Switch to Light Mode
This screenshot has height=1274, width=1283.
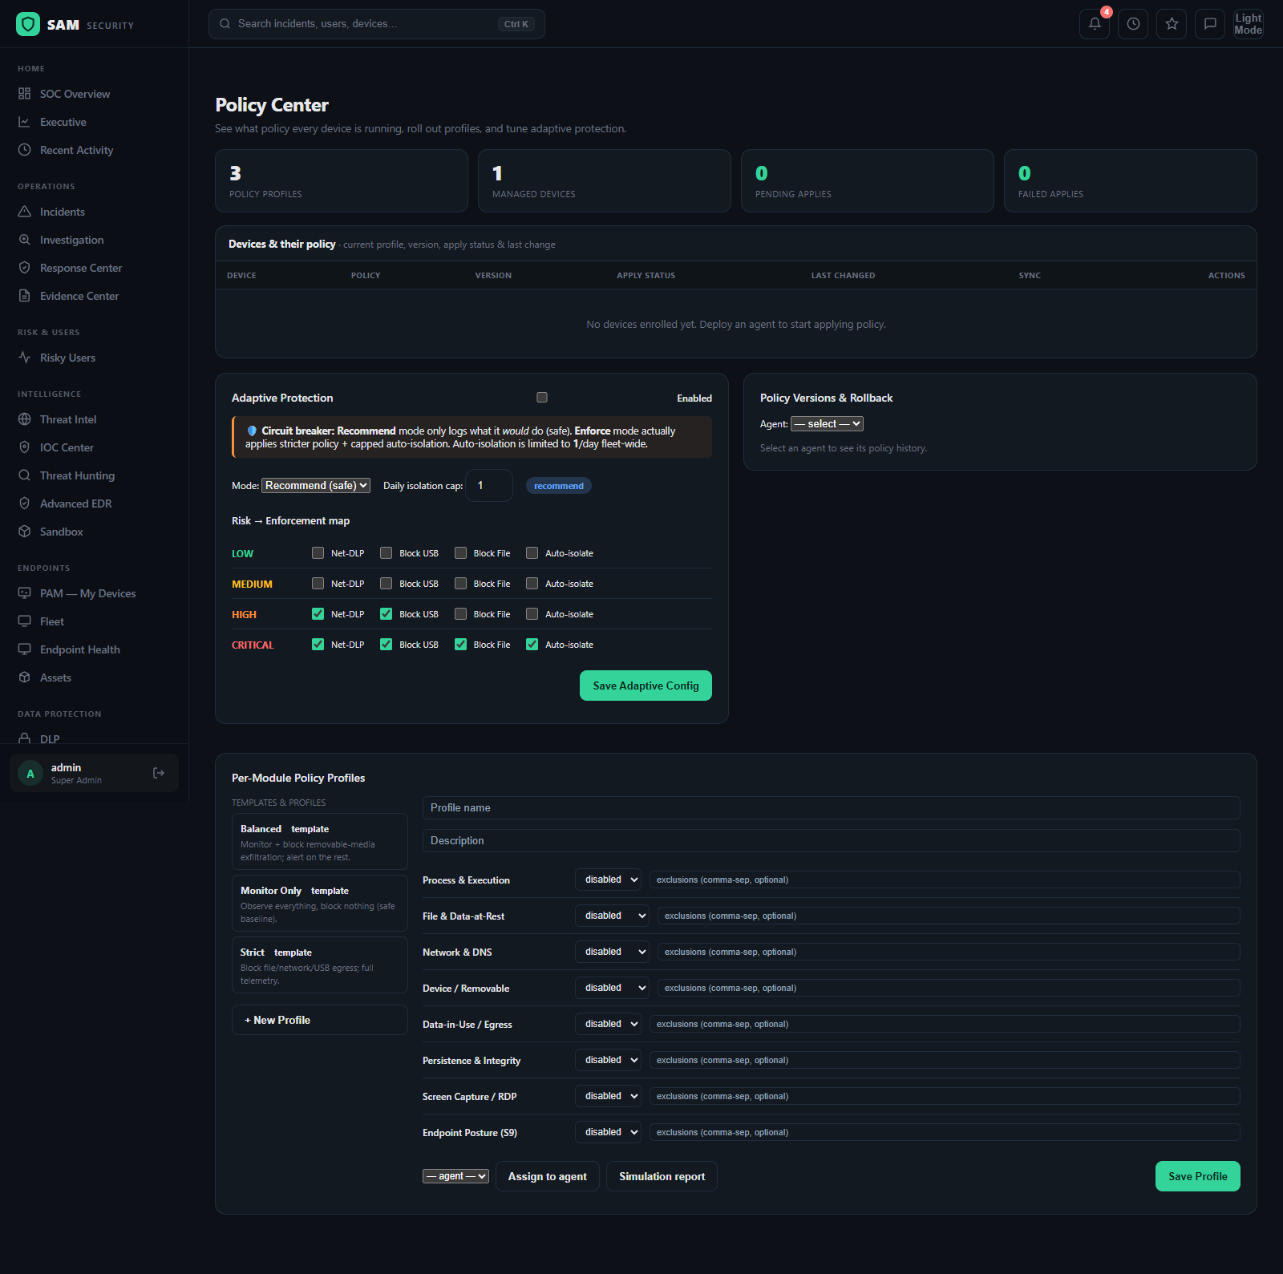(x=1249, y=24)
